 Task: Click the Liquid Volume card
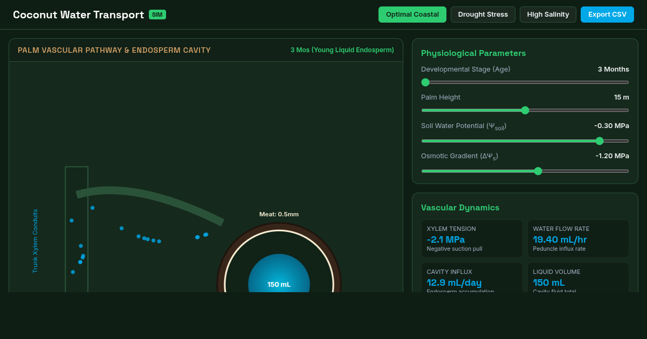tap(578, 277)
